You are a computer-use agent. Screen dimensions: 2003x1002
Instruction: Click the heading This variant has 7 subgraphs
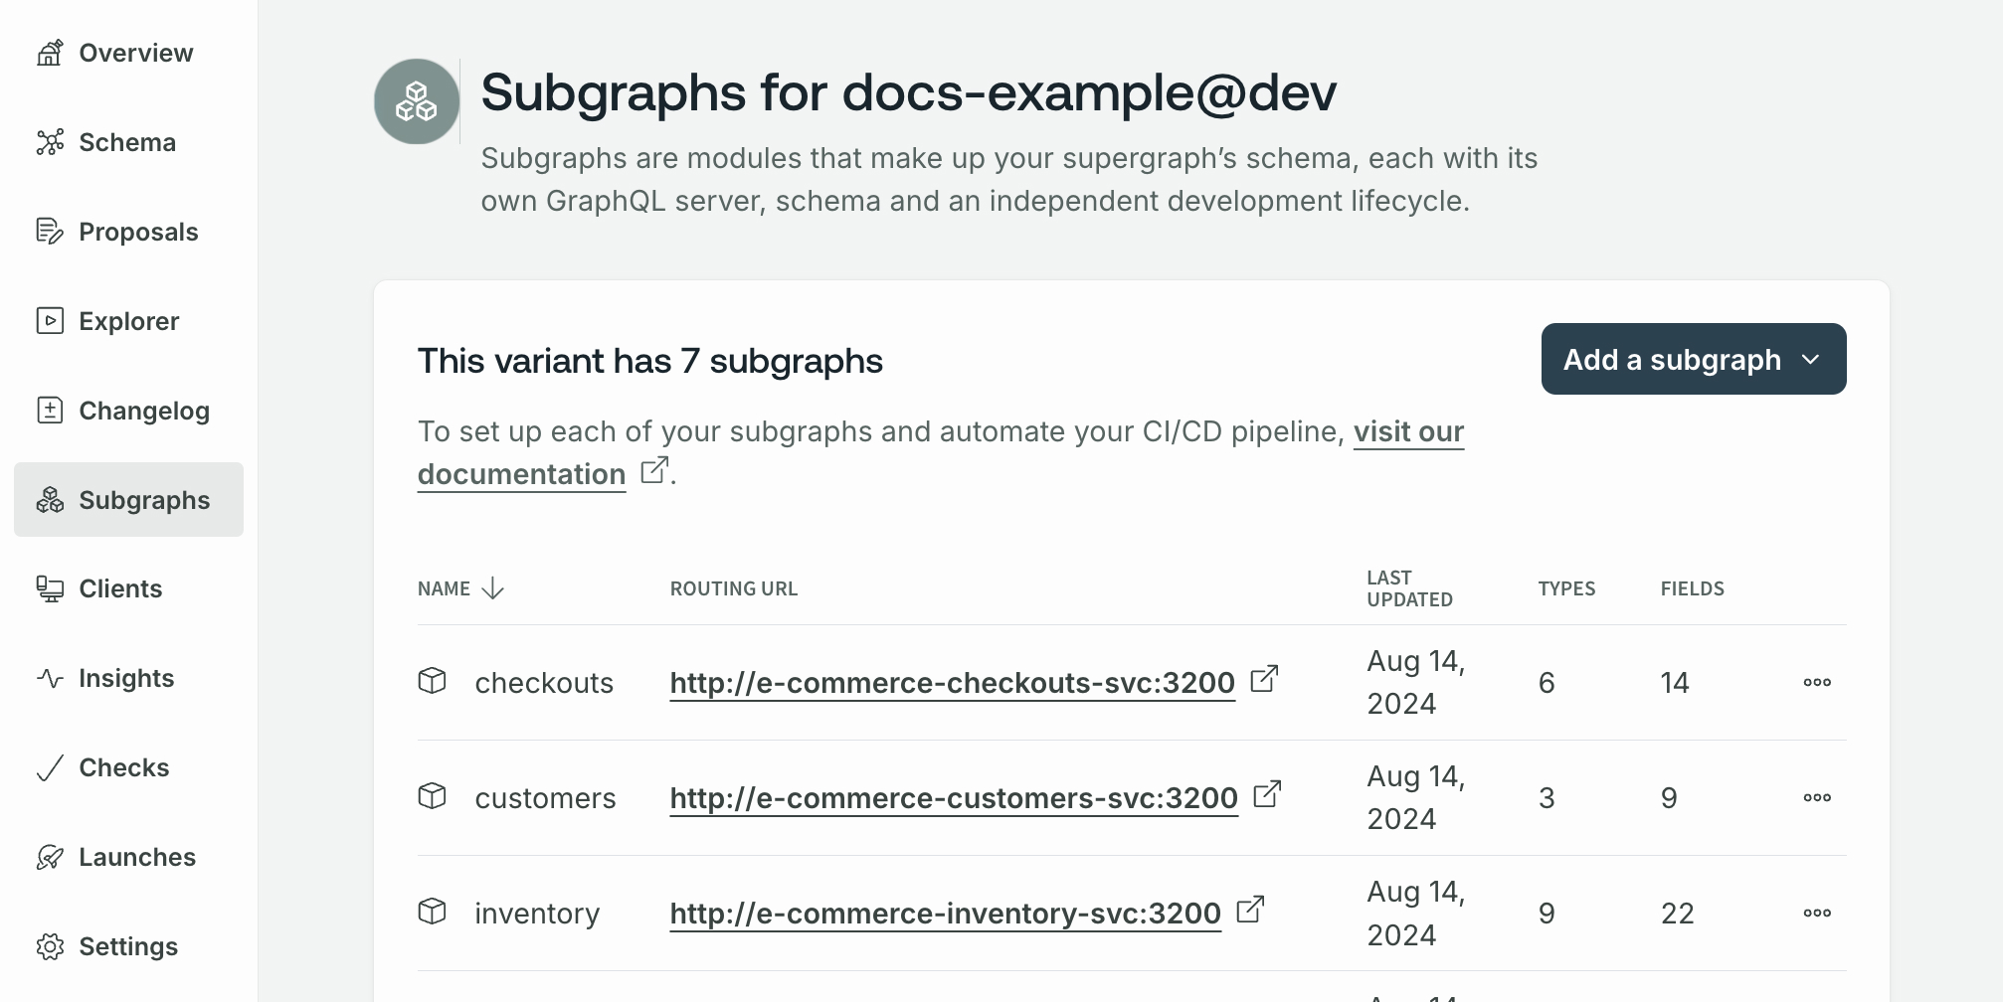[650, 361]
